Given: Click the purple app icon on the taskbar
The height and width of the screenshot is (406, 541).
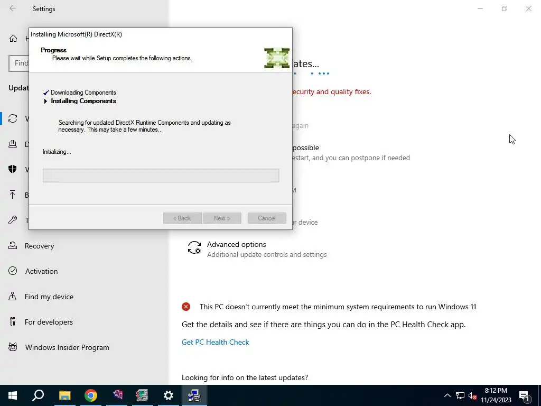Looking at the screenshot, I should click(118, 395).
